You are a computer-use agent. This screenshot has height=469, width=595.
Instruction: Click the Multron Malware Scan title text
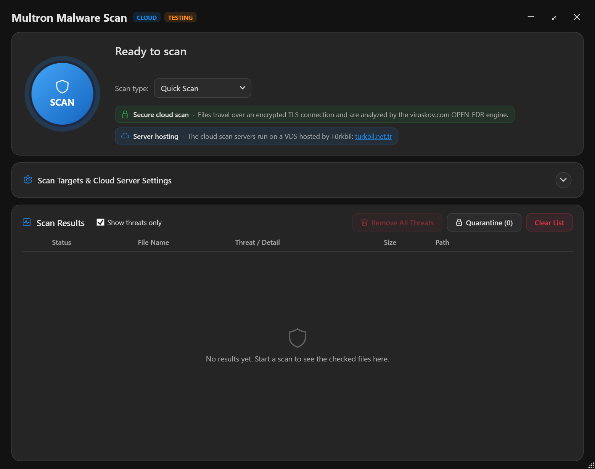coord(69,18)
